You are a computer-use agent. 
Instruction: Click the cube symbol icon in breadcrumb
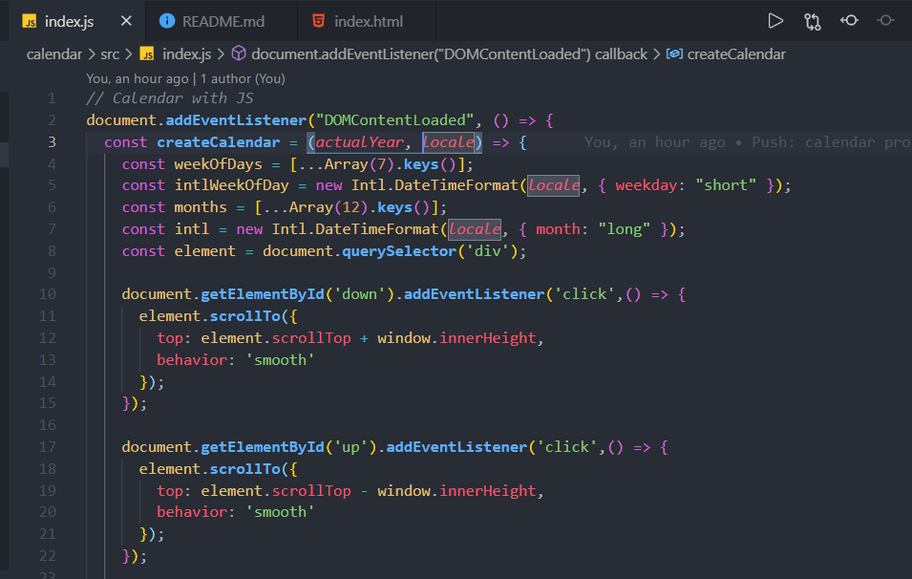(239, 54)
